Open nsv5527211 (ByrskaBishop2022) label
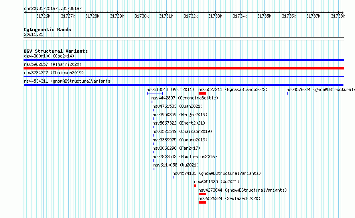Viewport: 355px width, 218px height. tap(233, 89)
